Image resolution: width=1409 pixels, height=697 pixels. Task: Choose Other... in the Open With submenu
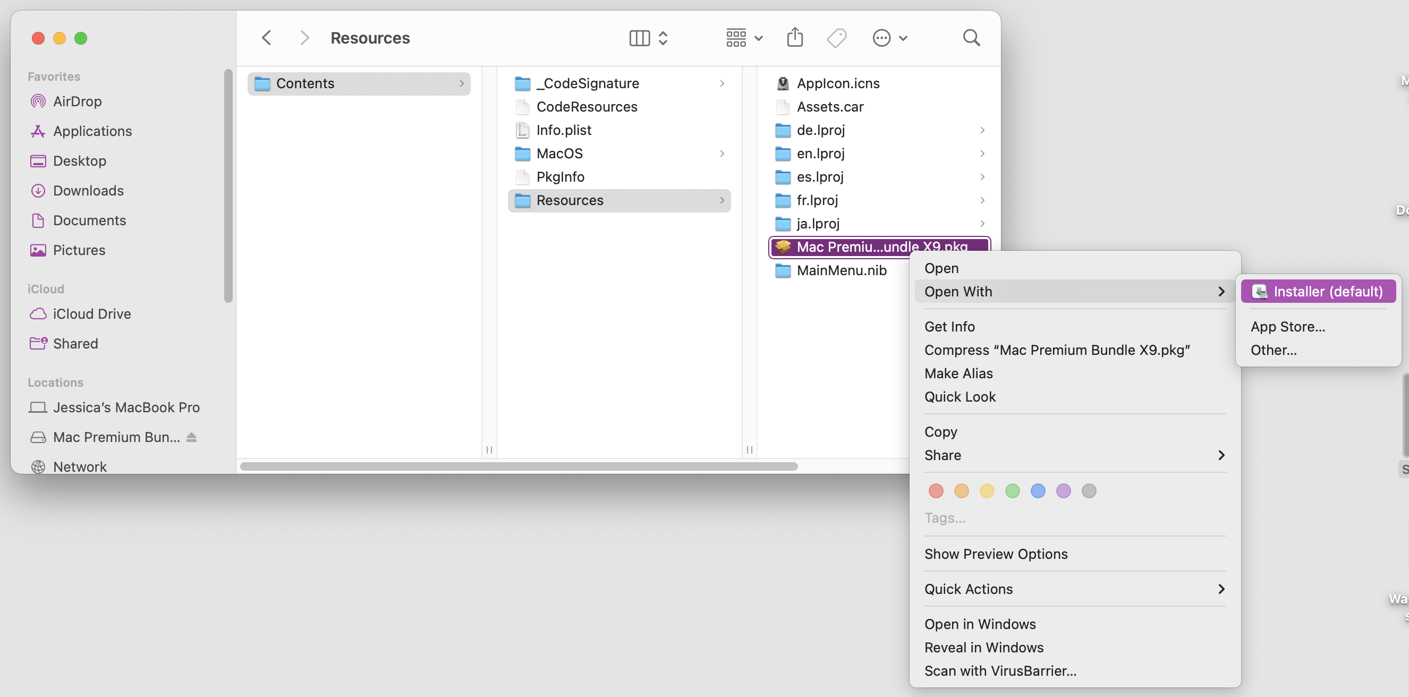[x=1318, y=350]
